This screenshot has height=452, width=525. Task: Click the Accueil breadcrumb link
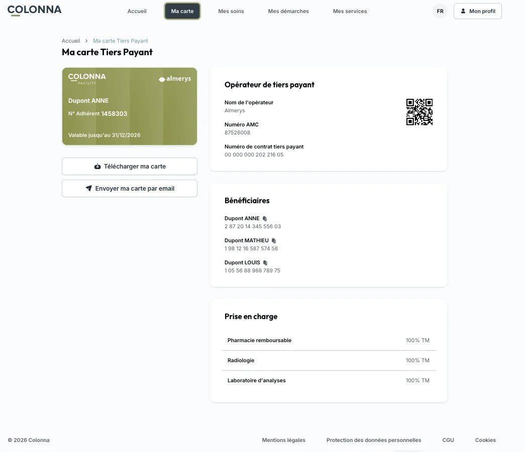point(71,41)
